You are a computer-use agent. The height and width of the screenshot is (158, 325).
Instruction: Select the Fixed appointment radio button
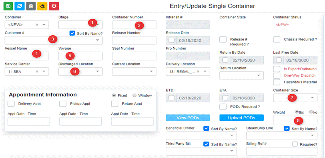coord(114,95)
